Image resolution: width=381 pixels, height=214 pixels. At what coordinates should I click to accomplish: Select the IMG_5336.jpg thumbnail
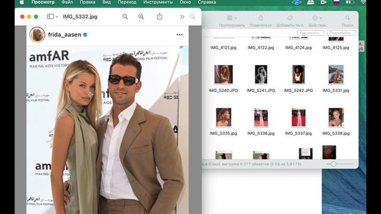click(x=261, y=118)
